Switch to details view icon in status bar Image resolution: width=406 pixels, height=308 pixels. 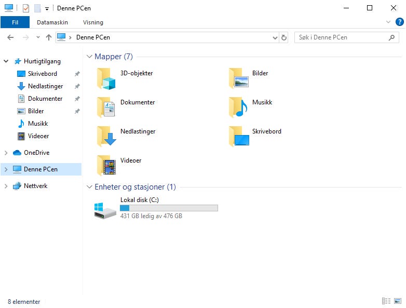pyautogui.click(x=386, y=301)
